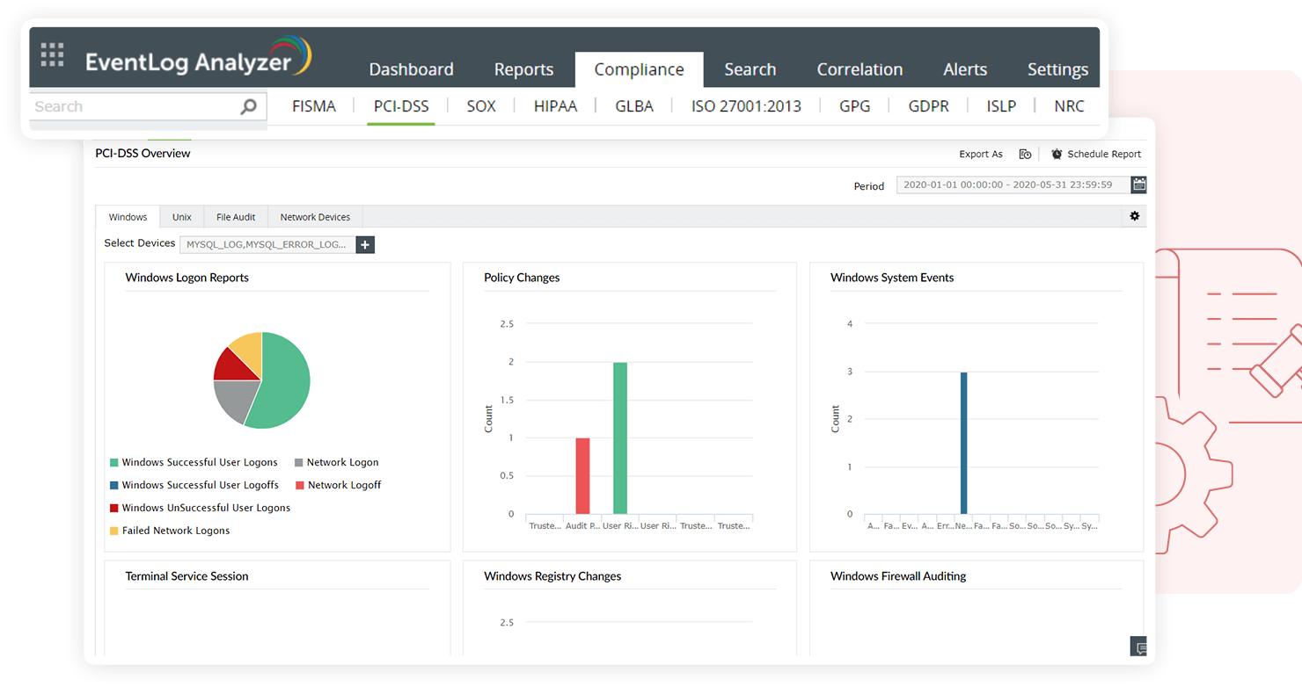Select the Compliance tab
This screenshot has width=1302, height=687.
639,69
